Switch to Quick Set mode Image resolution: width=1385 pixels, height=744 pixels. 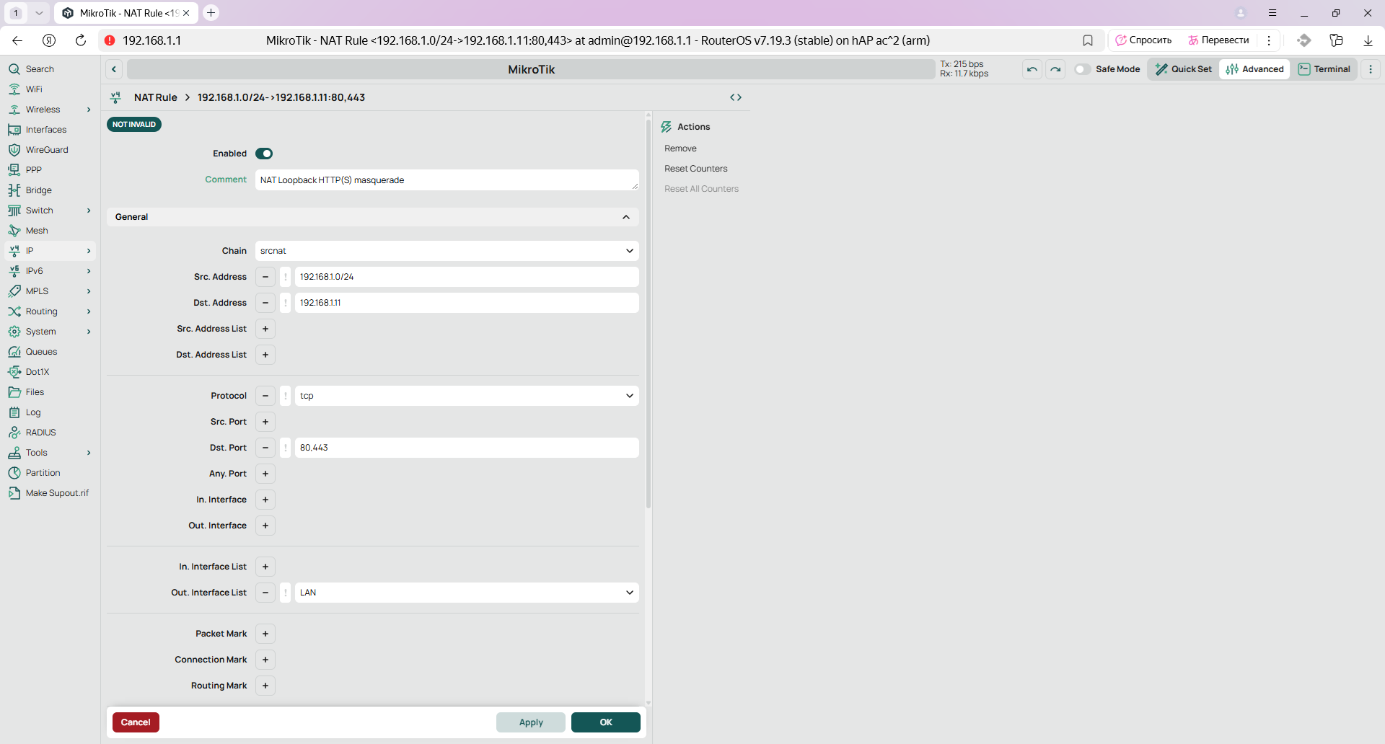tap(1183, 69)
